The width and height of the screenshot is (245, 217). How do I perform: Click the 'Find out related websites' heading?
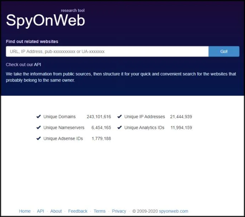click(x=32, y=42)
